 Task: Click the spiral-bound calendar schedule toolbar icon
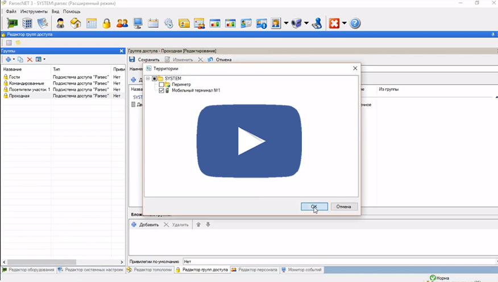[x=153, y=23]
